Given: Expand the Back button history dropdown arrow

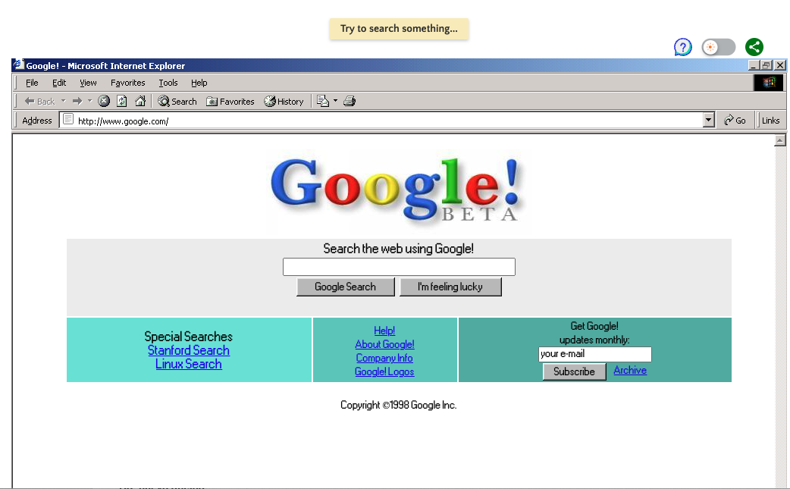Looking at the screenshot, I should [x=64, y=102].
